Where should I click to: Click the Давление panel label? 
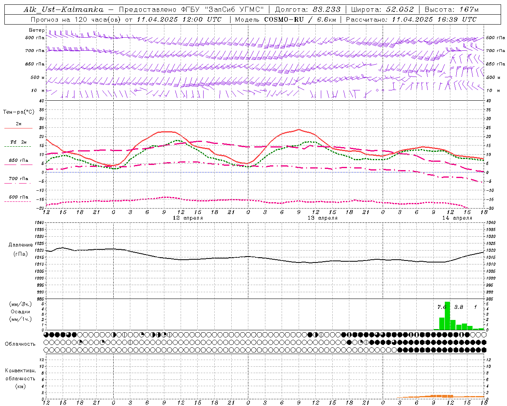point(21,245)
